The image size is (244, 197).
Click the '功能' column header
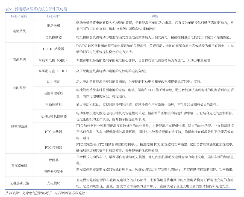155,16
